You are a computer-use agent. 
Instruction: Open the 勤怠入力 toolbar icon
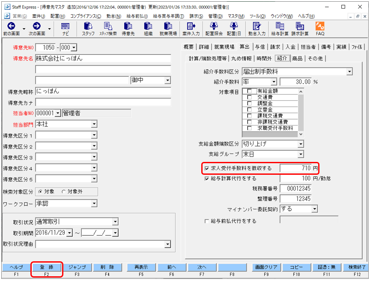pyautogui.click(x=257, y=26)
